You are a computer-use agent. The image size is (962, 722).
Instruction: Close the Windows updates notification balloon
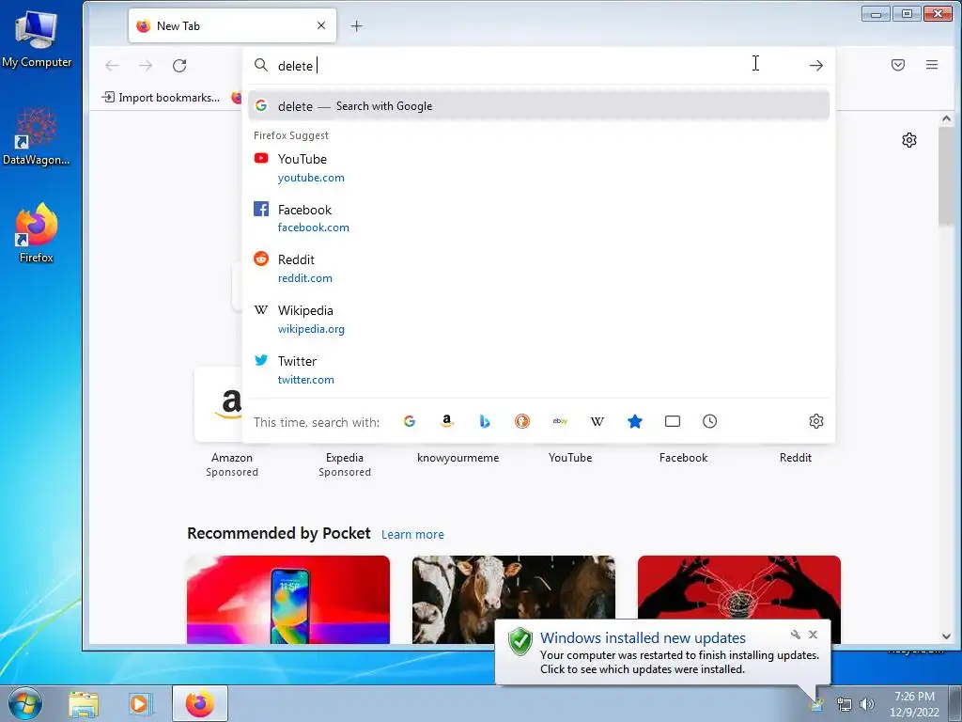point(813,635)
